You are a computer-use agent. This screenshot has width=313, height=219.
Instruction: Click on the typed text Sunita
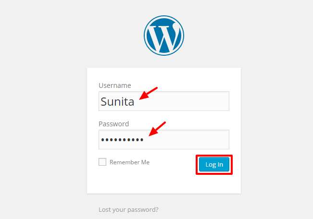[117, 102]
